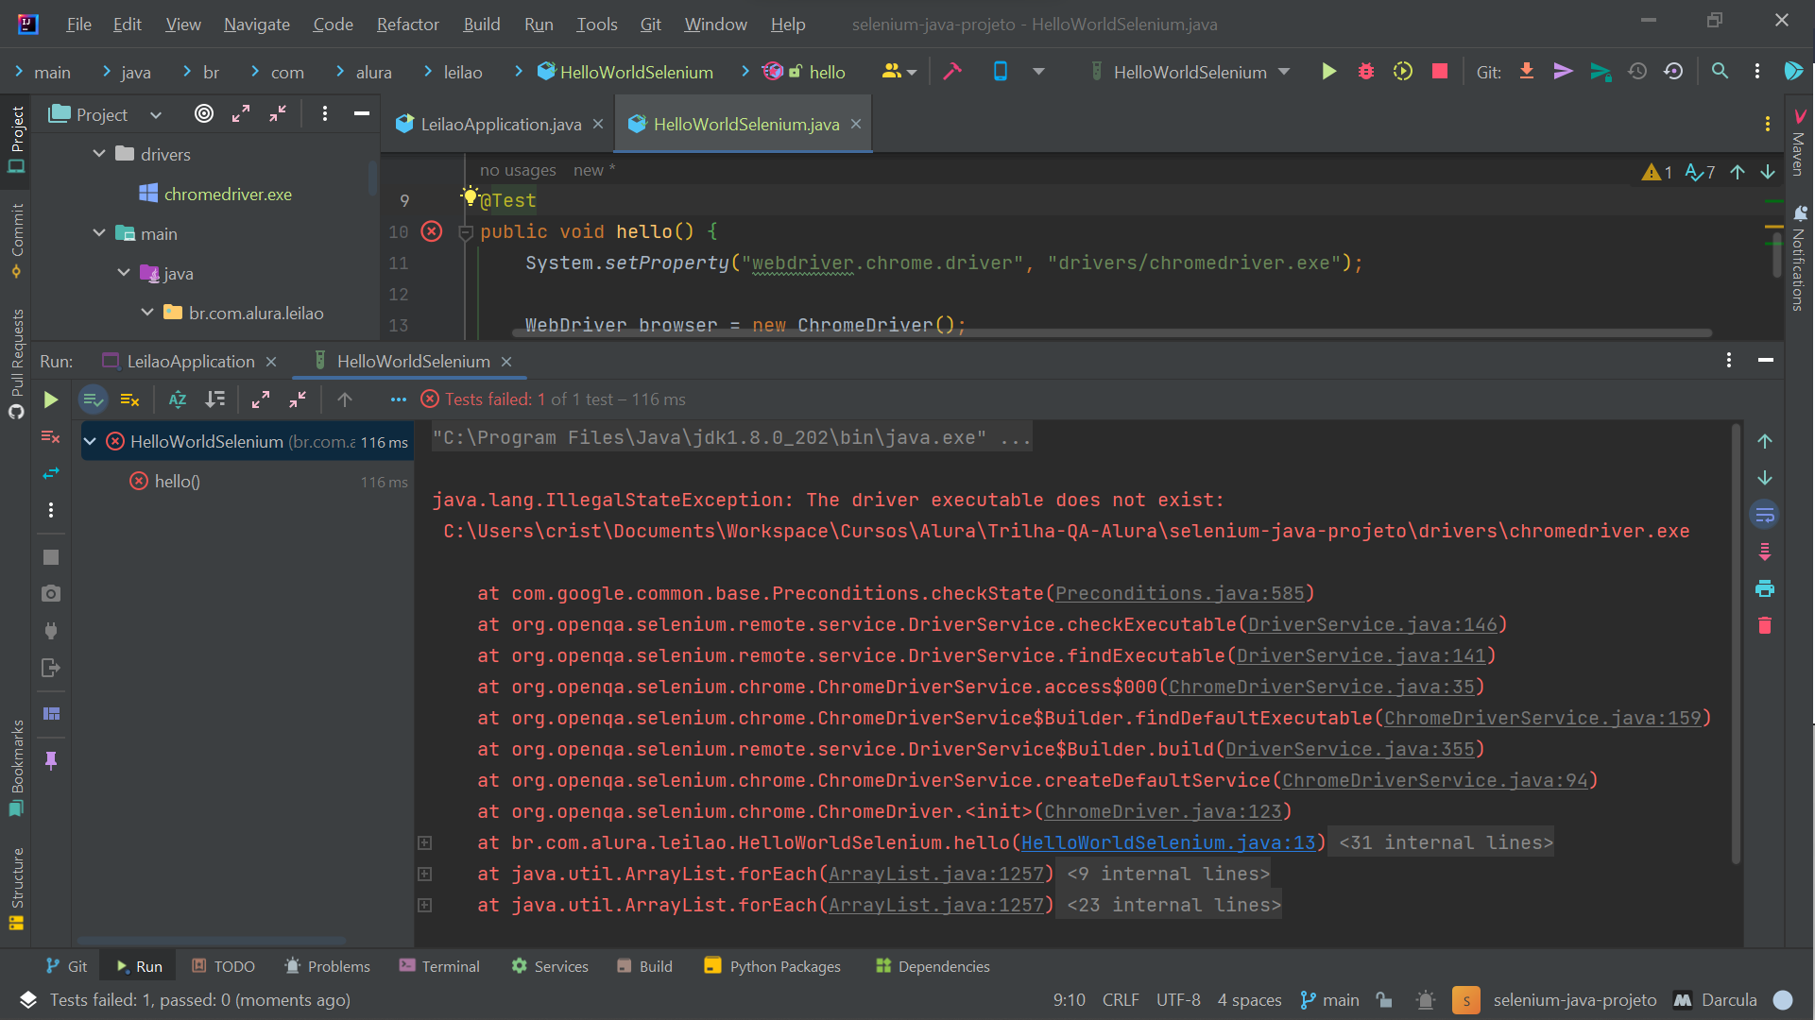Screen dimensions: 1815x1020
Task: Toggle the Notifications side panel
Action: (x=1799, y=259)
